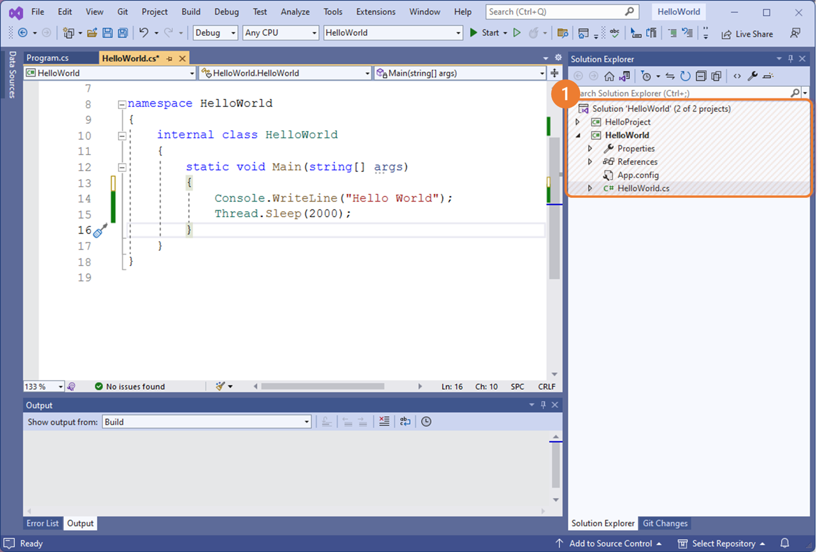This screenshot has width=818, height=552.
Task: Click the screwdriver quick actions icon on line 16
Action: (100, 230)
